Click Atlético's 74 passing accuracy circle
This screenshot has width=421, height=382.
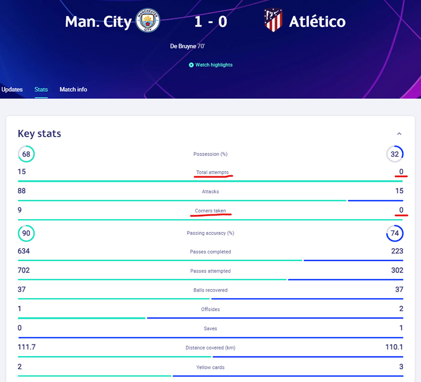[x=395, y=233]
